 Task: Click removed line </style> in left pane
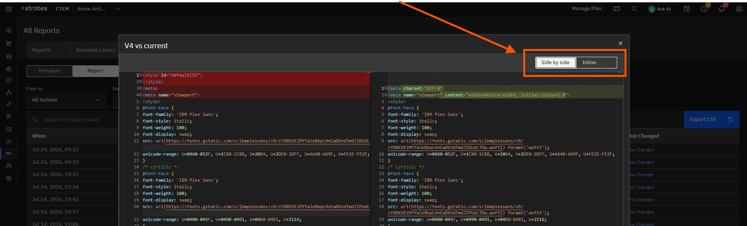coord(153,82)
